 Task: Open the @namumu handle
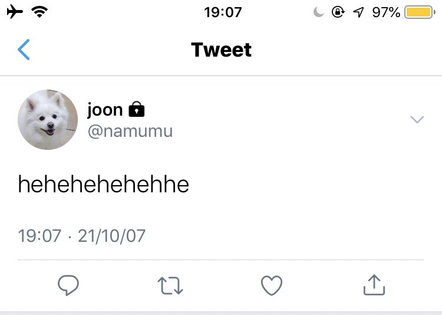(x=130, y=131)
